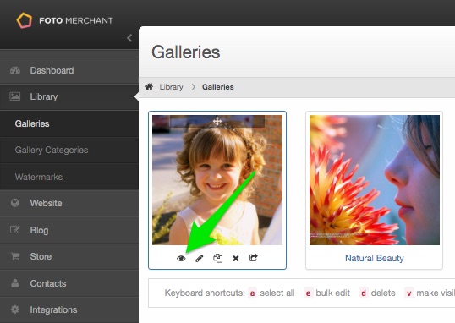Open the Natural Beauty flower thumbnail
The image size is (455, 323).
[375, 180]
